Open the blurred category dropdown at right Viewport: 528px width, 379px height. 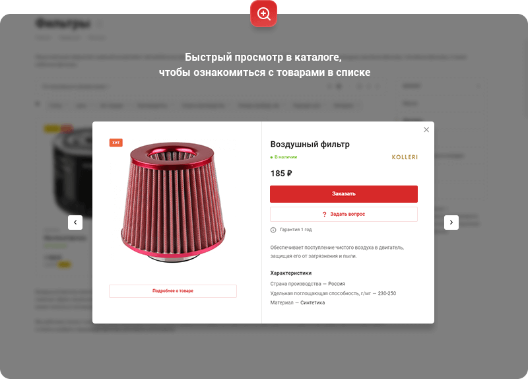440,86
